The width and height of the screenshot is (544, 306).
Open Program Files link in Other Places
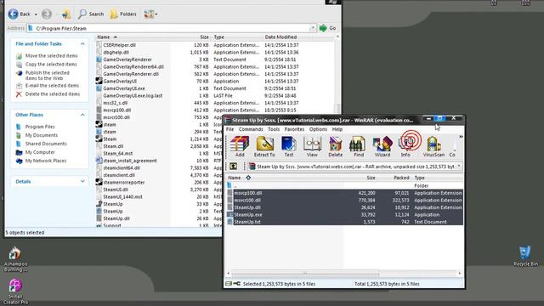click(x=40, y=127)
